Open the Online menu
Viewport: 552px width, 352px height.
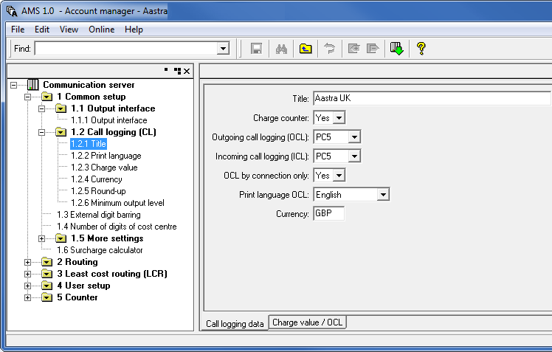click(x=101, y=30)
